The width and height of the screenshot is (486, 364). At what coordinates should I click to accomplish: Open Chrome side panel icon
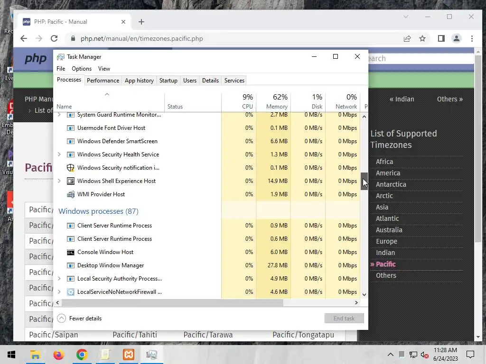click(441, 38)
